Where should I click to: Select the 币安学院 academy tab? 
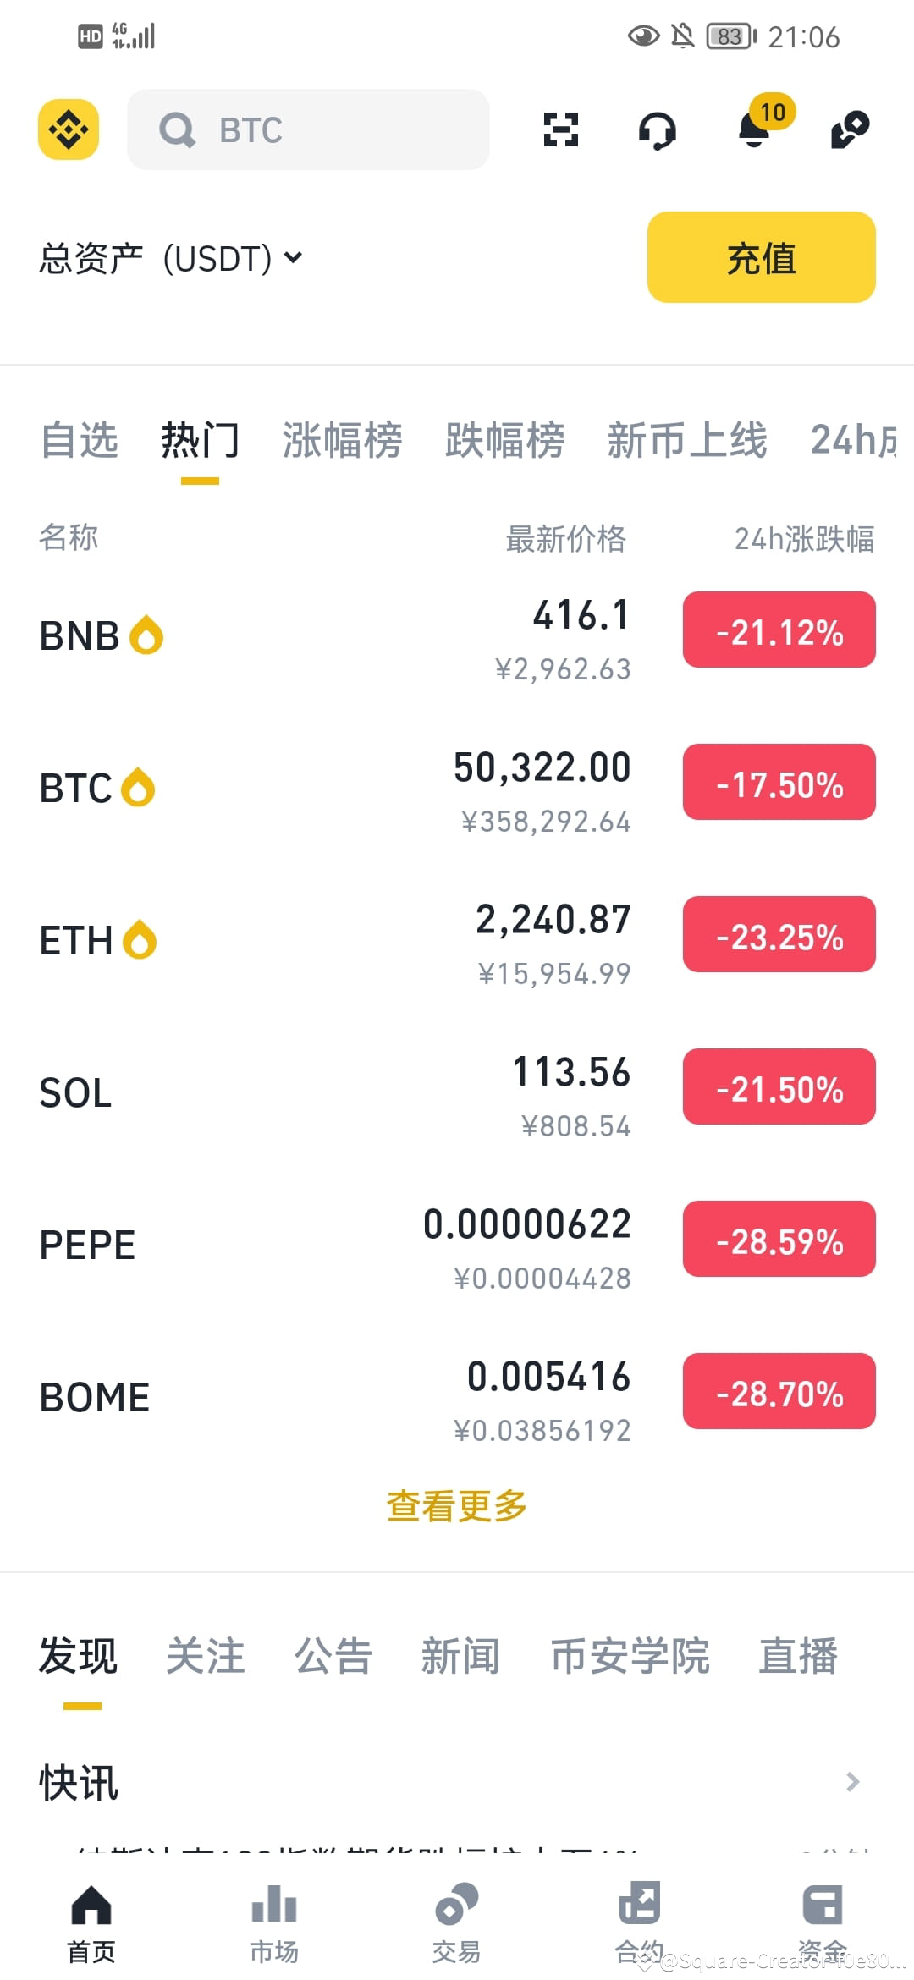[630, 1656]
